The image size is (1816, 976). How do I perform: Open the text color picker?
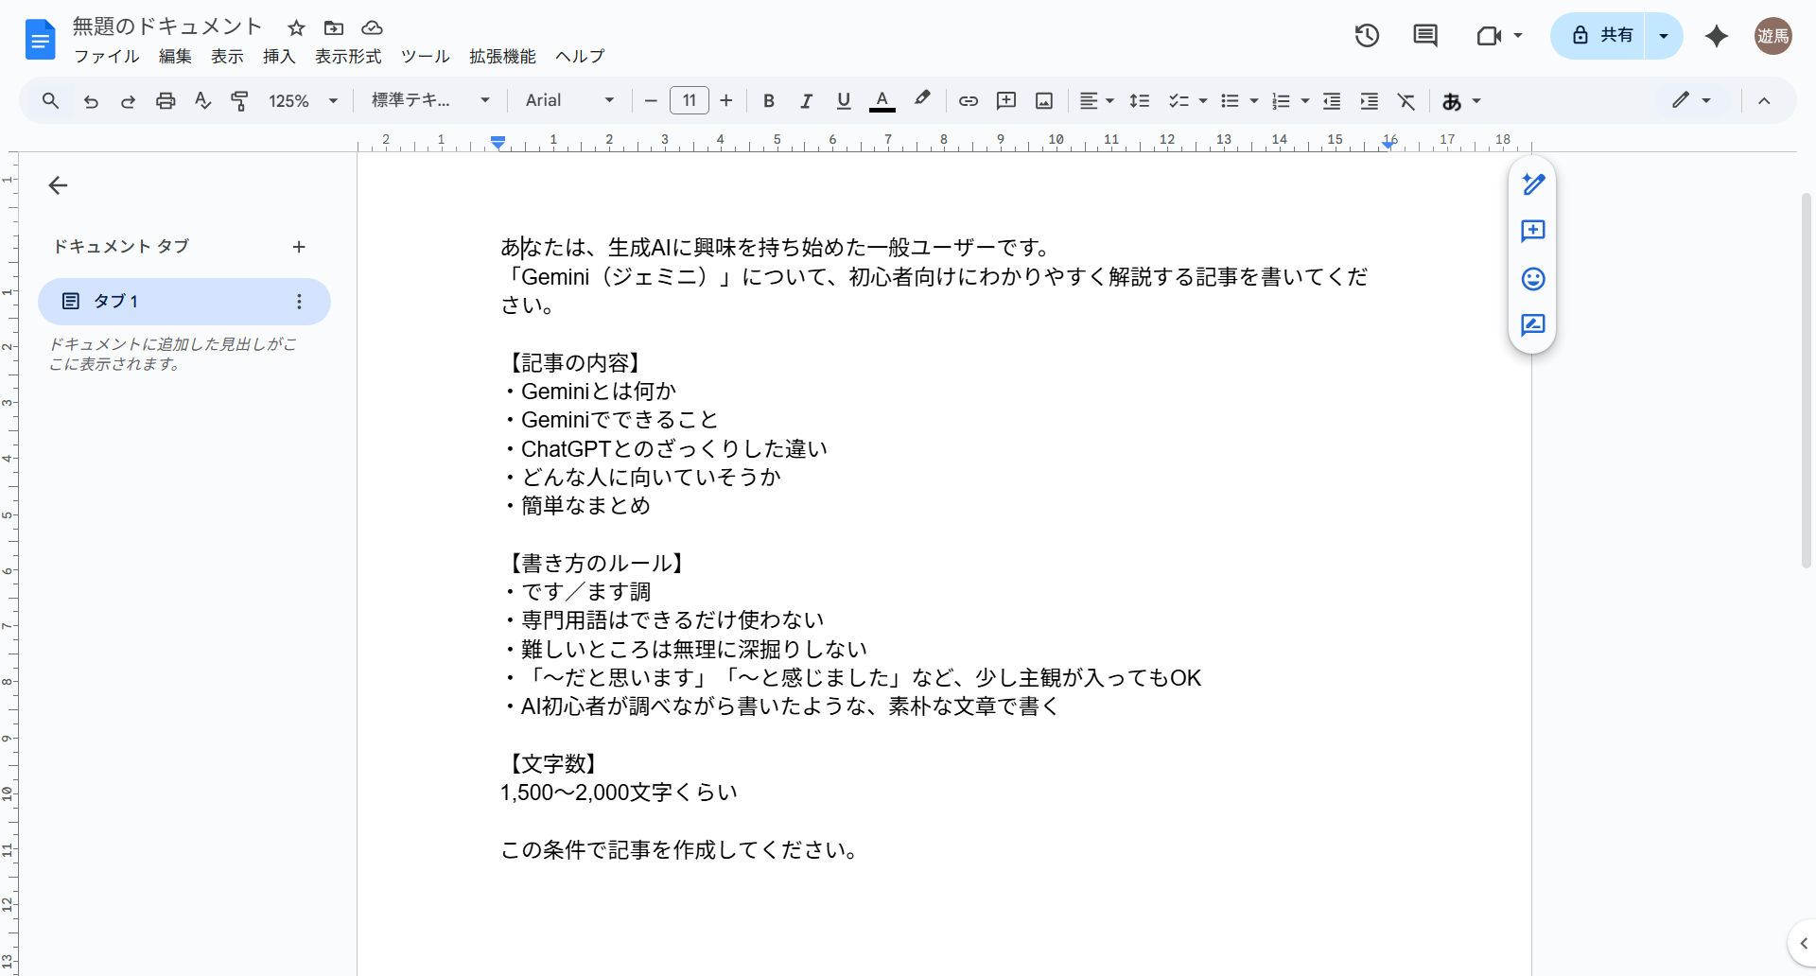tap(882, 100)
